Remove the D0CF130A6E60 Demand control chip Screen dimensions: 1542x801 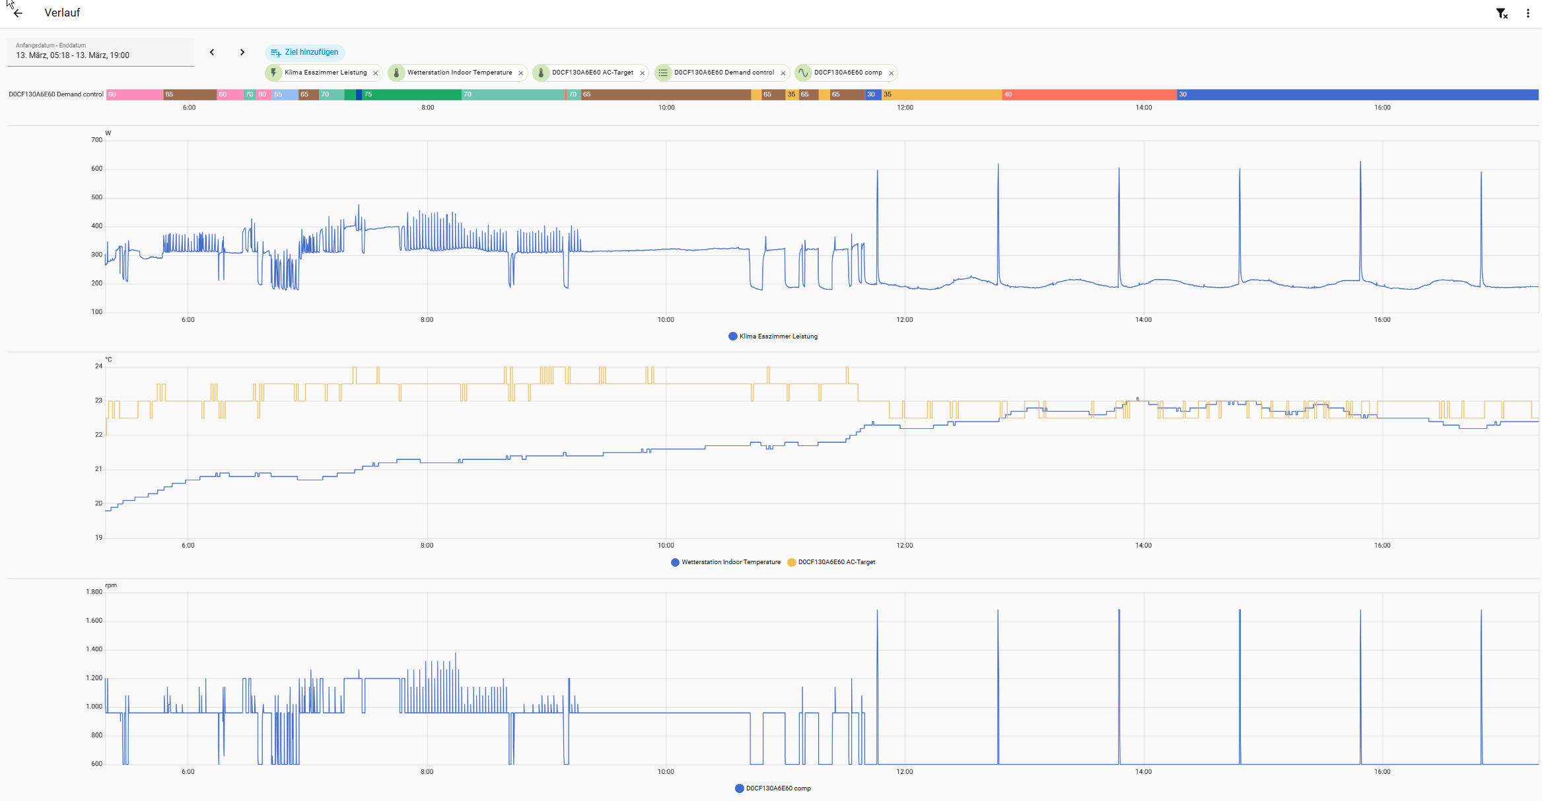[783, 73]
